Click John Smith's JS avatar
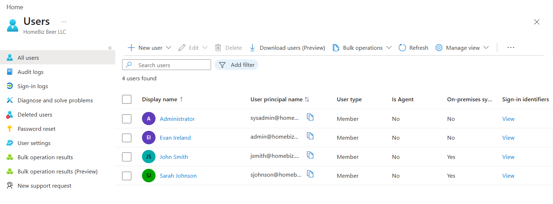This screenshot has height=204, width=553. [149, 157]
